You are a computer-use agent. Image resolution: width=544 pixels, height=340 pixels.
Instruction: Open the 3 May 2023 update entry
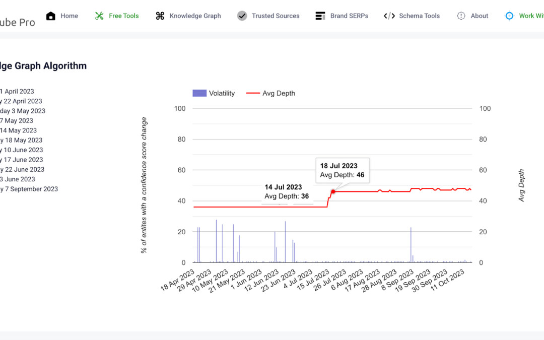point(22,110)
